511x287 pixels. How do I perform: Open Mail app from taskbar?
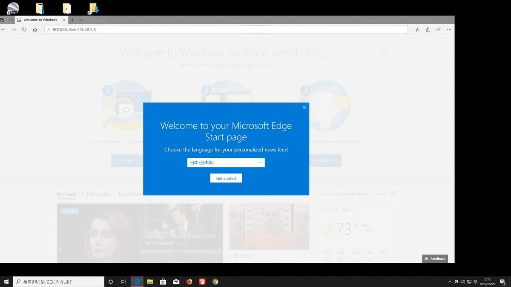[176, 281]
